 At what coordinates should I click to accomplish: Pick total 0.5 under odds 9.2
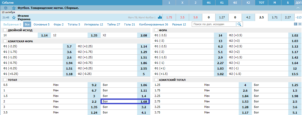(94, 85)
